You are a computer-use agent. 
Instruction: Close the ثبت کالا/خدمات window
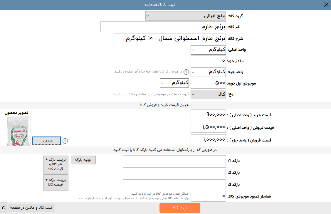pos(326,5)
